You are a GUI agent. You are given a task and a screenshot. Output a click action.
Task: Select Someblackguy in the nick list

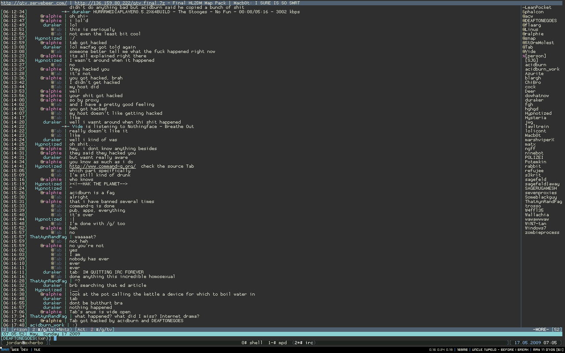coord(541,197)
